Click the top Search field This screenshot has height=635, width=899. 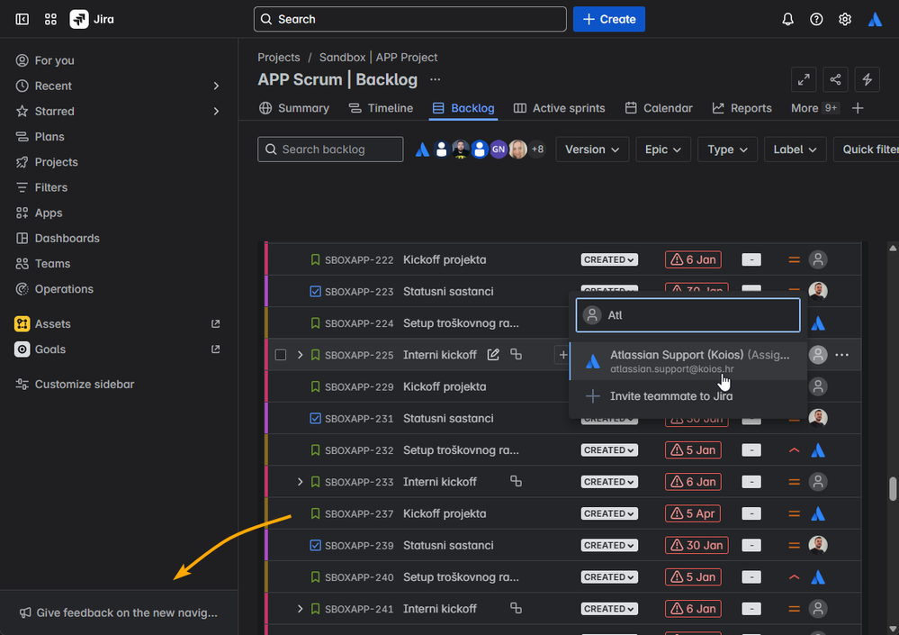pos(410,19)
